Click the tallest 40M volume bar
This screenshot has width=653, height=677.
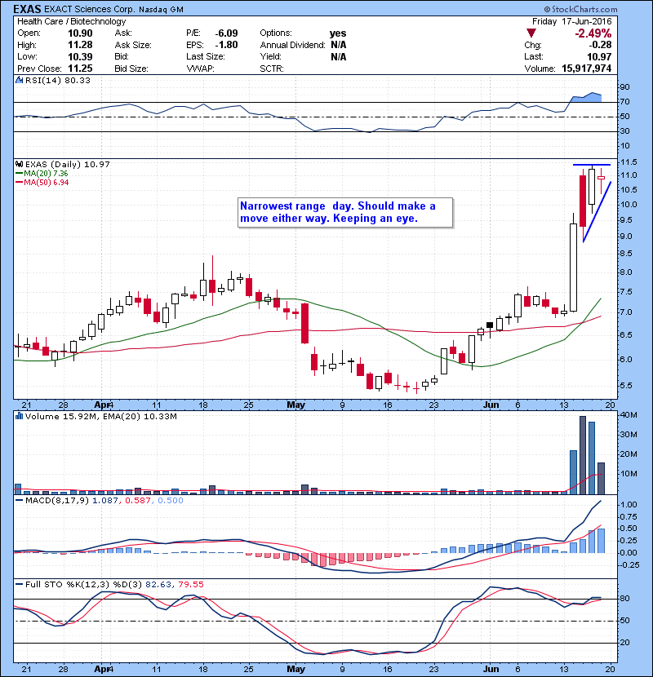[583, 455]
